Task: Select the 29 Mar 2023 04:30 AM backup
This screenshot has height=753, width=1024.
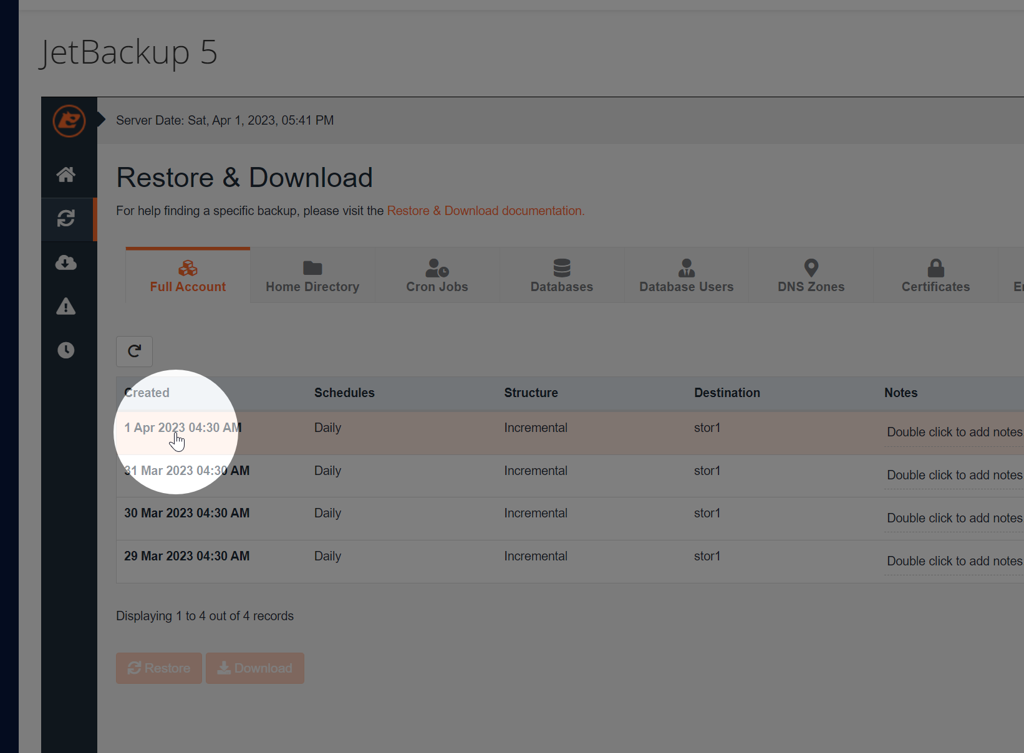Action: click(186, 556)
